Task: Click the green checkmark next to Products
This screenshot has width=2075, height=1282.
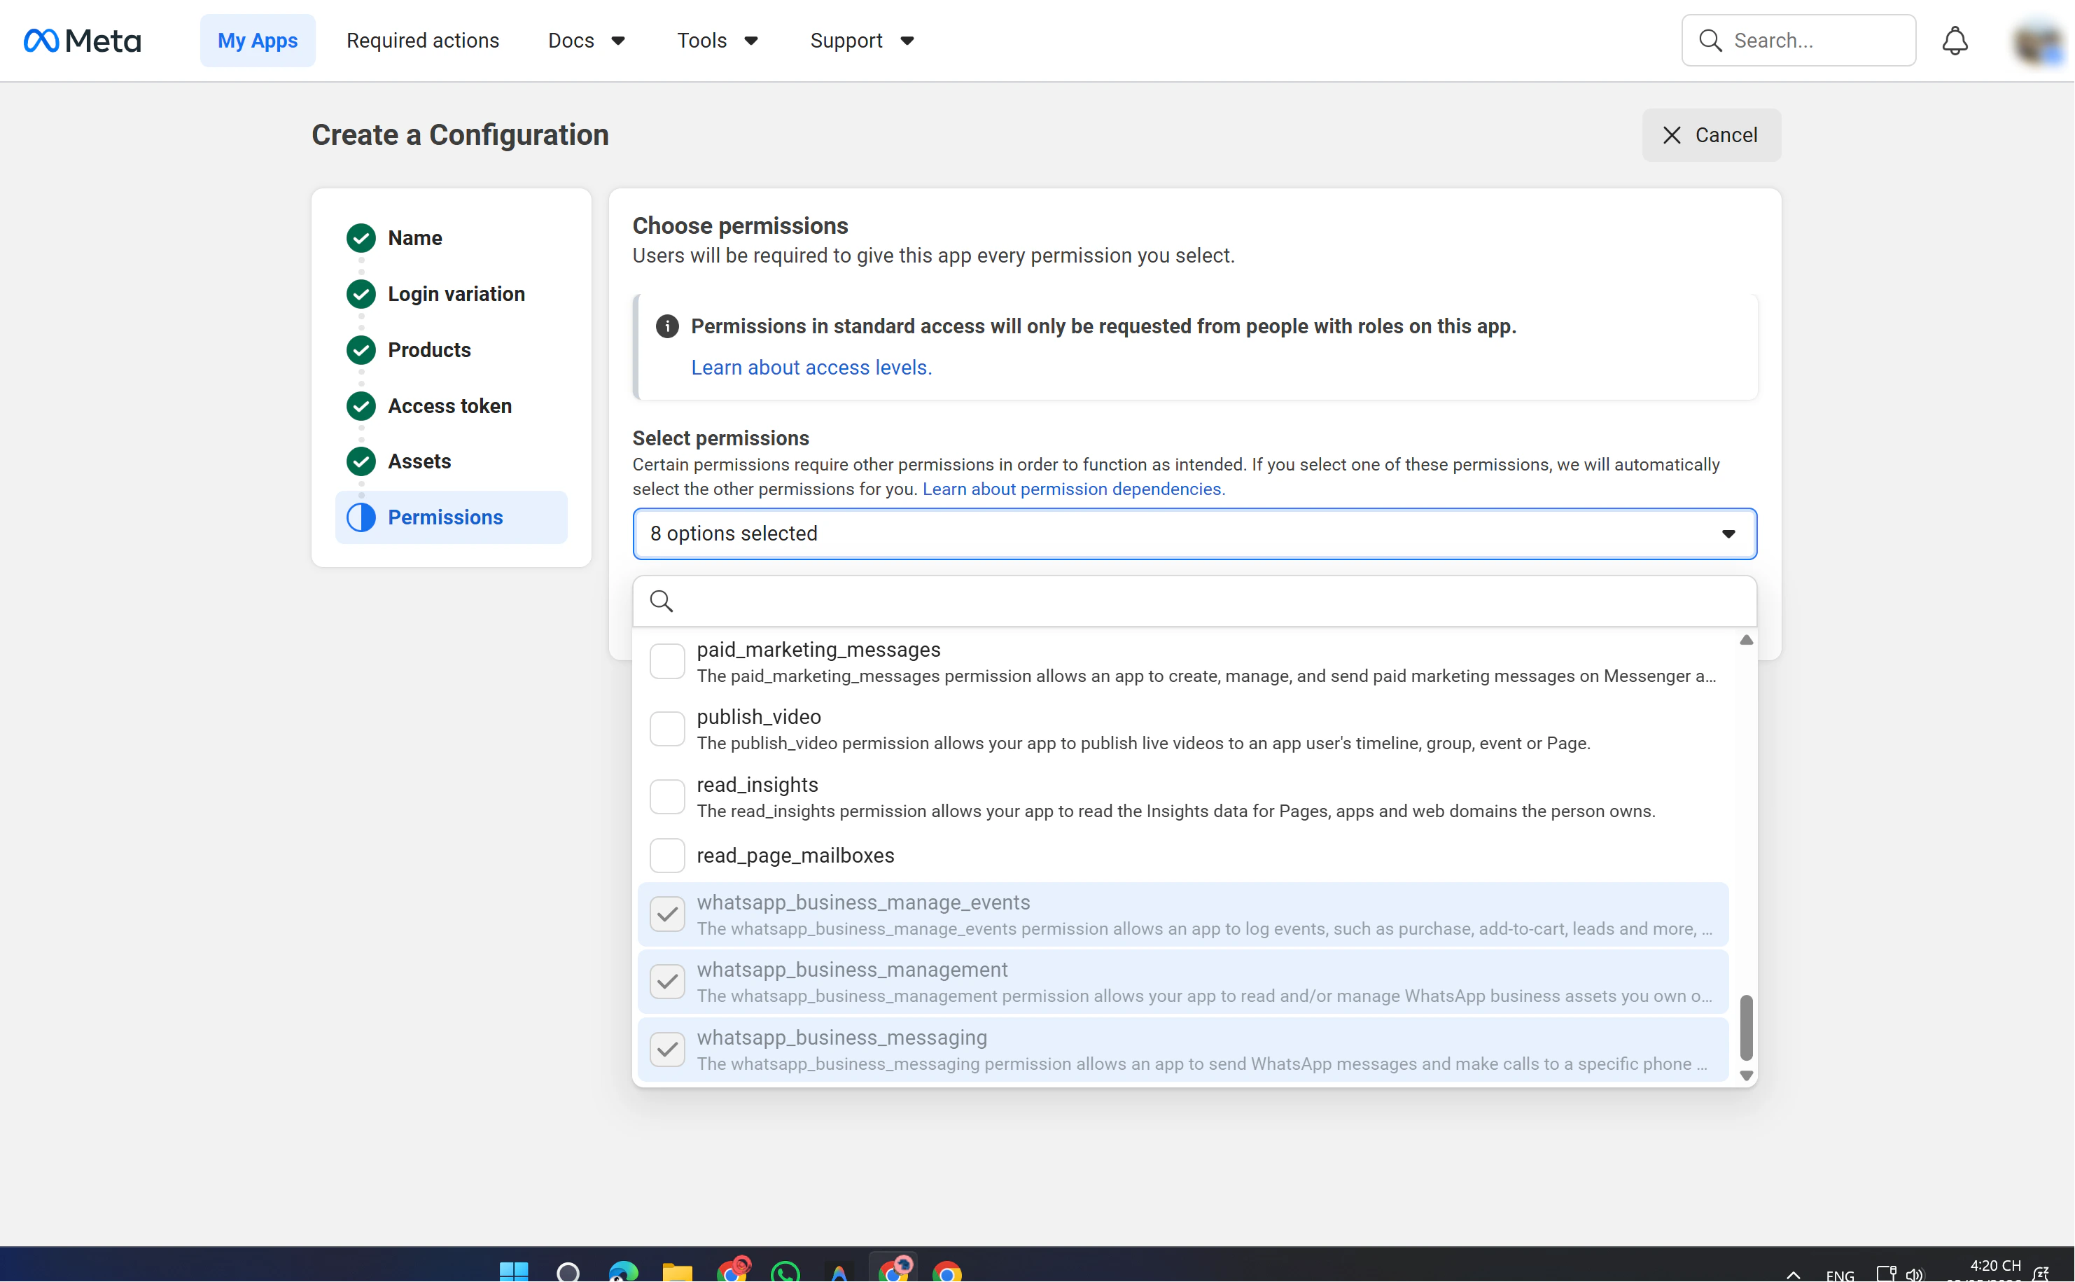Action: [x=361, y=350]
